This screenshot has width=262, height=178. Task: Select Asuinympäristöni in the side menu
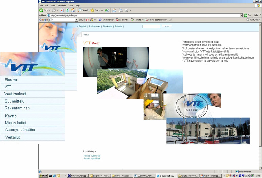(32, 130)
